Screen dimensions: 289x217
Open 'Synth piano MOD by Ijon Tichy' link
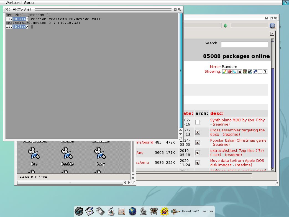pyautogui.click(x=237, y=120)
